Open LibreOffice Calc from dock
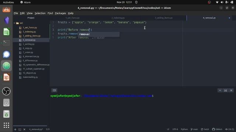 point(6,32)
